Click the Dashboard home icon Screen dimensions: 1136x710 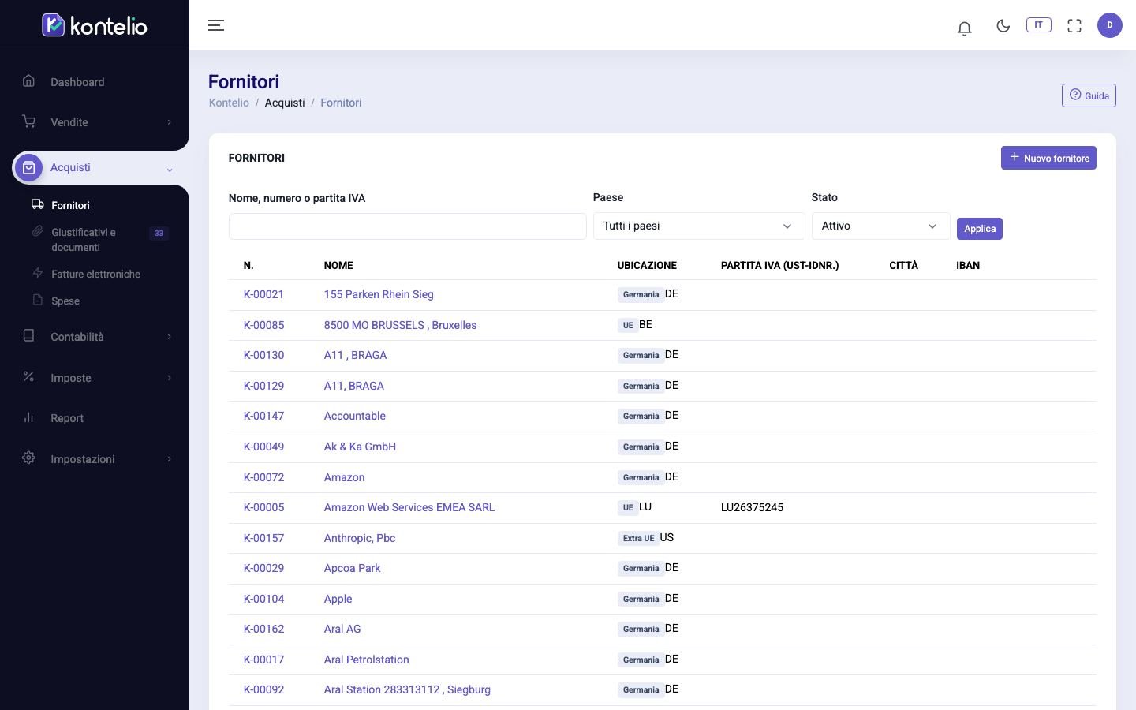click(29, 80)
